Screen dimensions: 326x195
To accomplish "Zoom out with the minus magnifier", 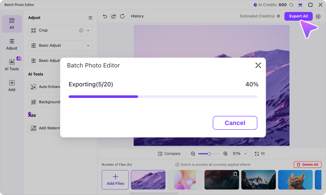I will click(193, 154).
